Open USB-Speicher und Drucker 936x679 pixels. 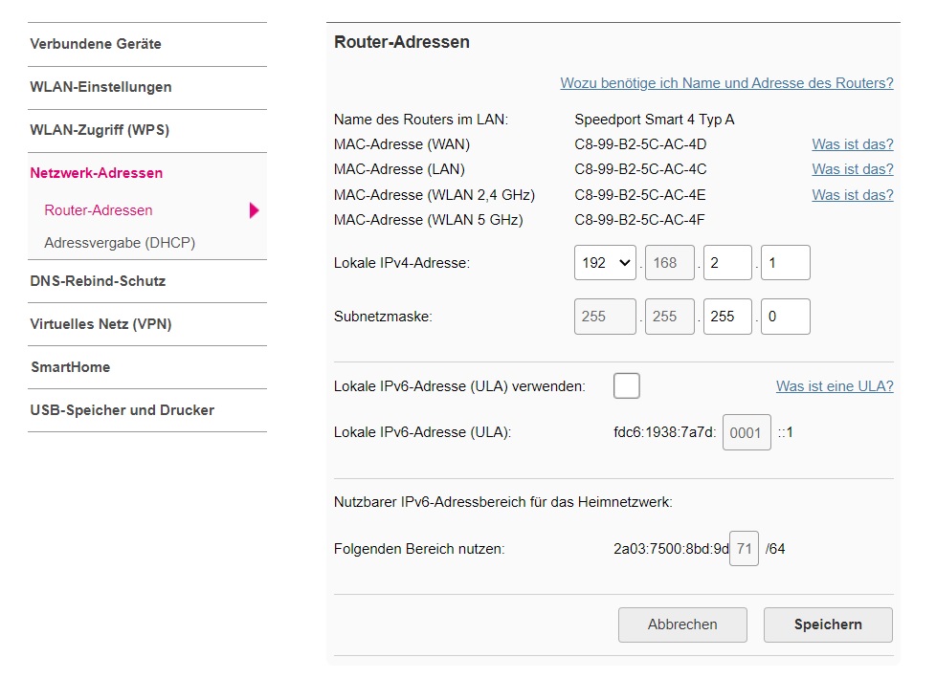pyautogui.click(x=123, y=410)
